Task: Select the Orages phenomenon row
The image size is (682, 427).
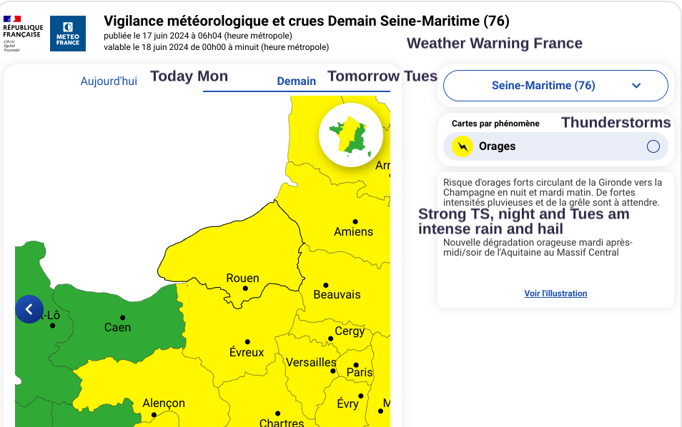Action: [555, 146]
